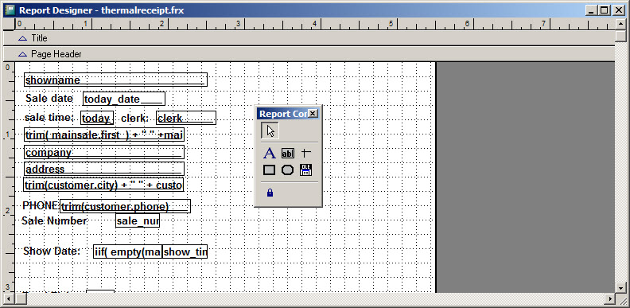Image resolution: width=630 pixels, height=308 pixels.
Task: Select the clerk field box
Action: tap(186, 118)
